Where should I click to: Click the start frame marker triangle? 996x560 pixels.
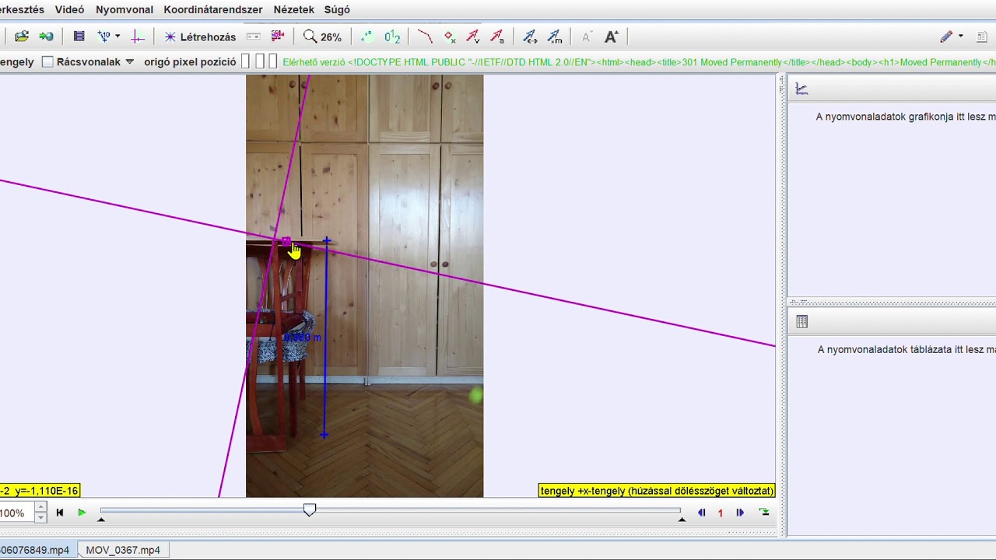(101, 519)
